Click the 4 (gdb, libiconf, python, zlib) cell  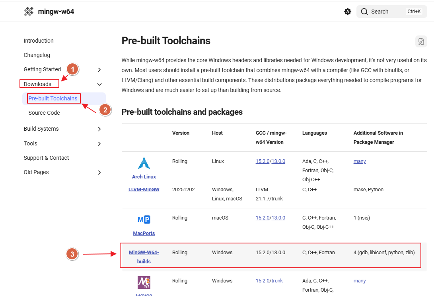coord(384,253)
